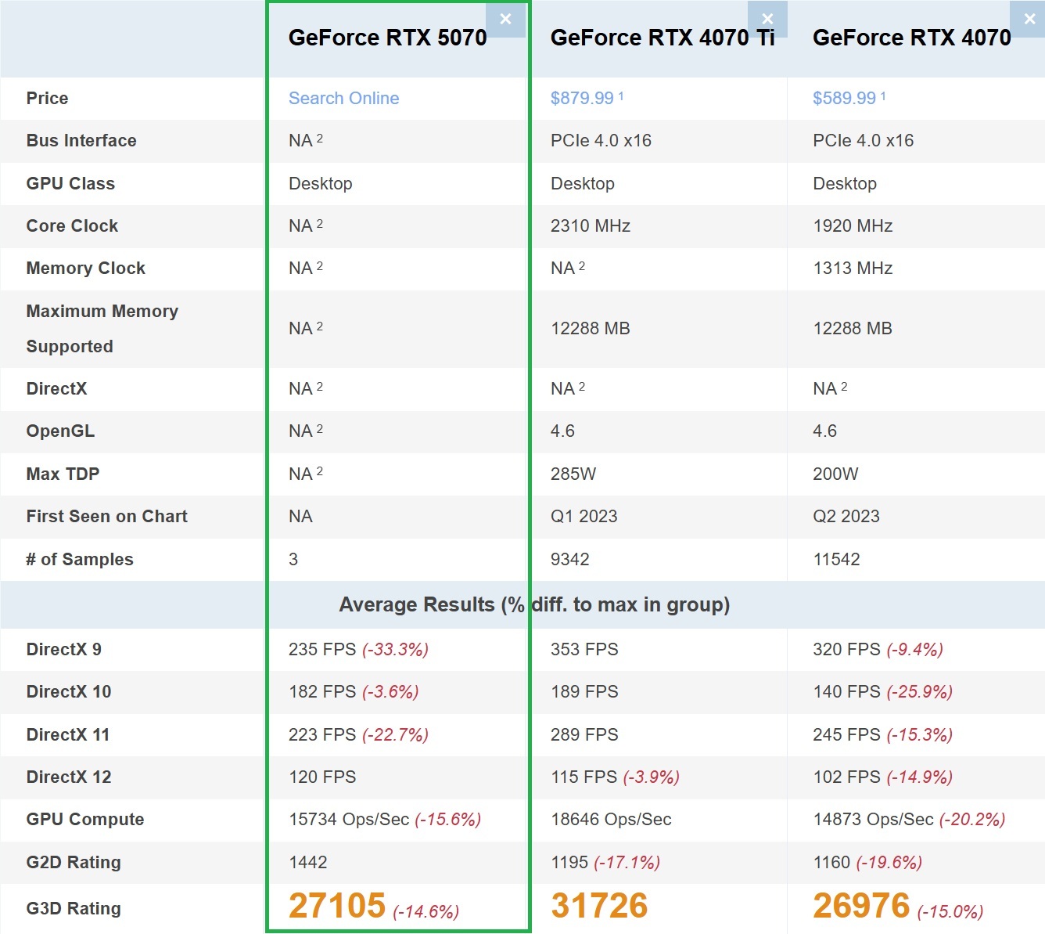Click the 2310 MHz core clock value
The width and height of the screenshot is (1045, 934).
590,226
